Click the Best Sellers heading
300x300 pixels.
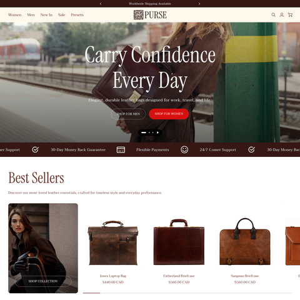pos(36,177)
